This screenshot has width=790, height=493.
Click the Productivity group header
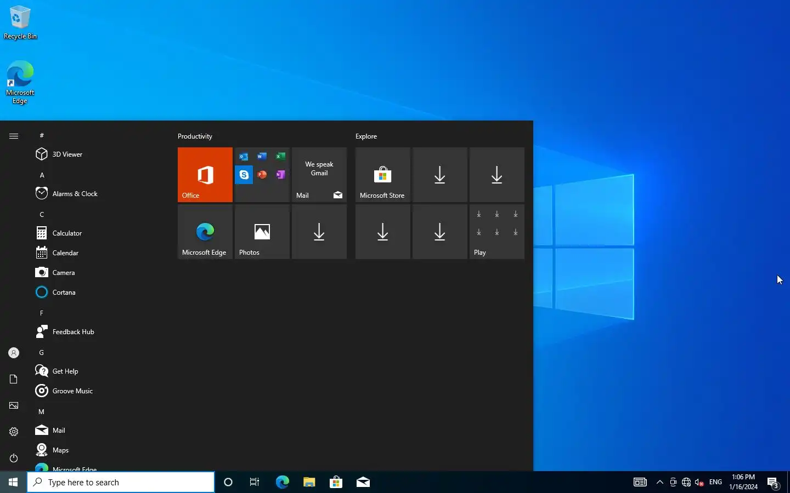(x=195, y=136)
